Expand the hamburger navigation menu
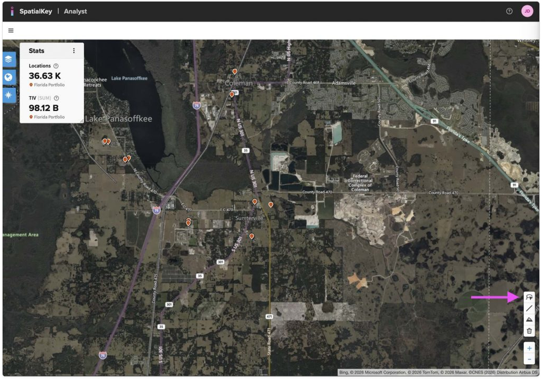This screenshot has width=542, height=380. (11, 30)
